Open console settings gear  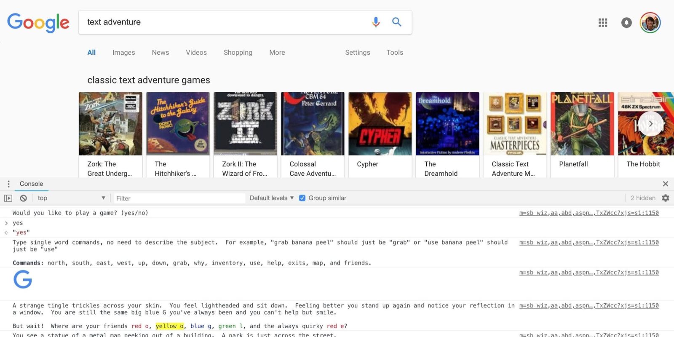[x=666, y=198]
